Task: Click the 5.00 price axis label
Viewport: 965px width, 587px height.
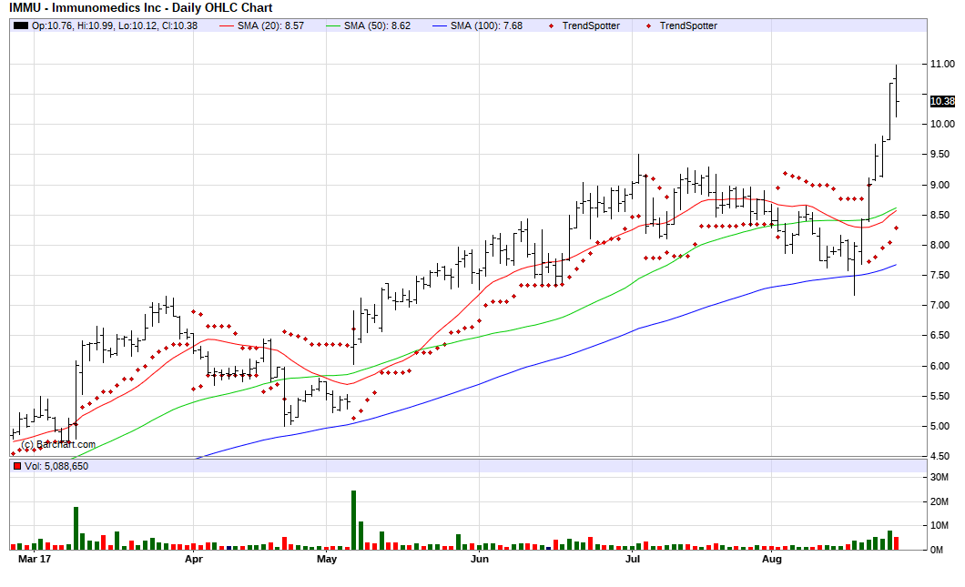Action: click(x=940, y=426)
